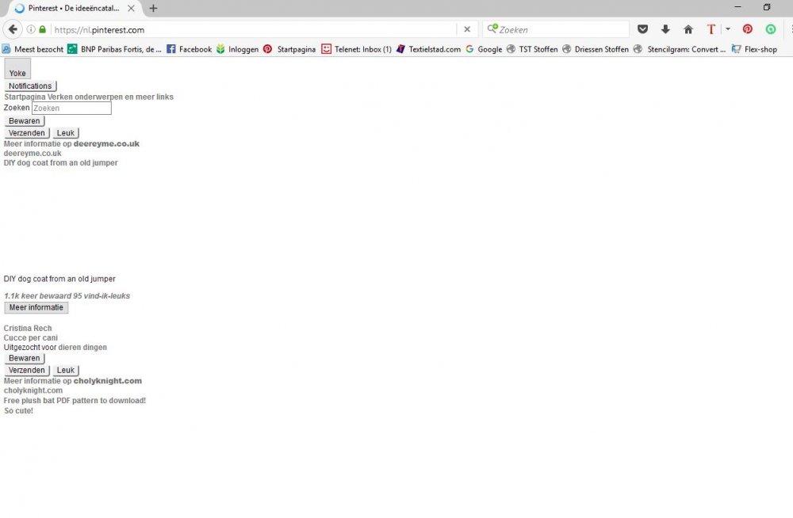The width and height of the screenshot is (793, 518).
Task: Open site information icon in address bar
Action: click(31, 29)
